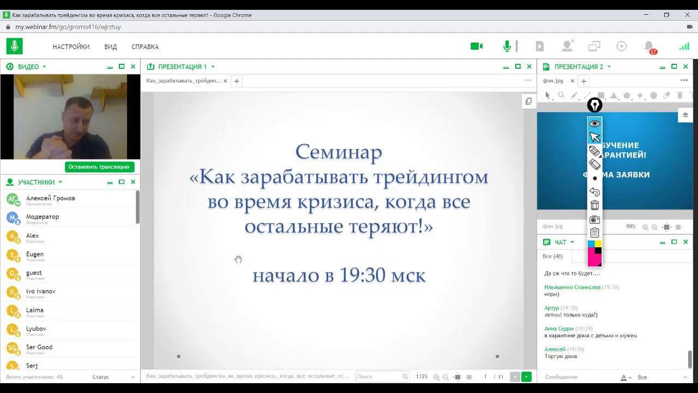Click the Сообщение chat input field
Viewport: 698px width, 393px height.
coord(578,377)
